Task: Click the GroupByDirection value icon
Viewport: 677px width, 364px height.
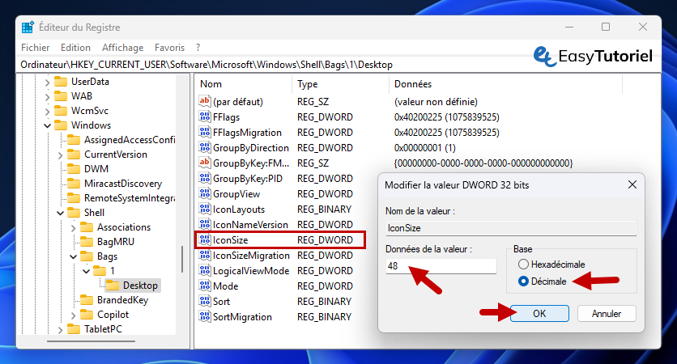Action: coord(205,147)
